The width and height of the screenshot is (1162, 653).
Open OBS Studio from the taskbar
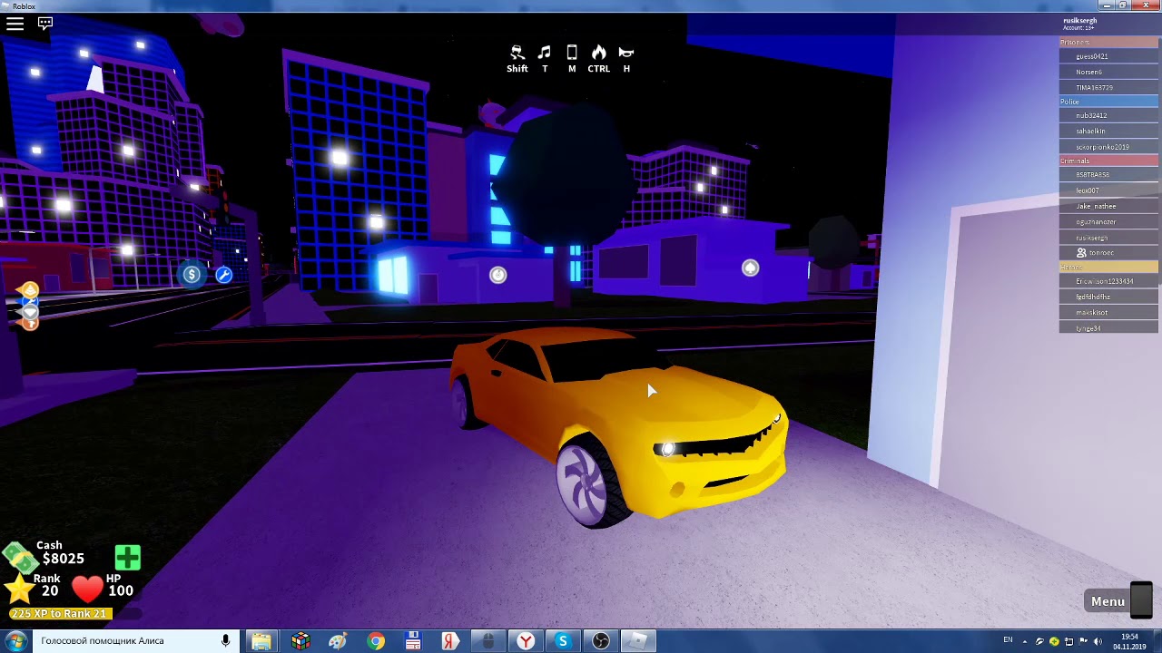600,641
